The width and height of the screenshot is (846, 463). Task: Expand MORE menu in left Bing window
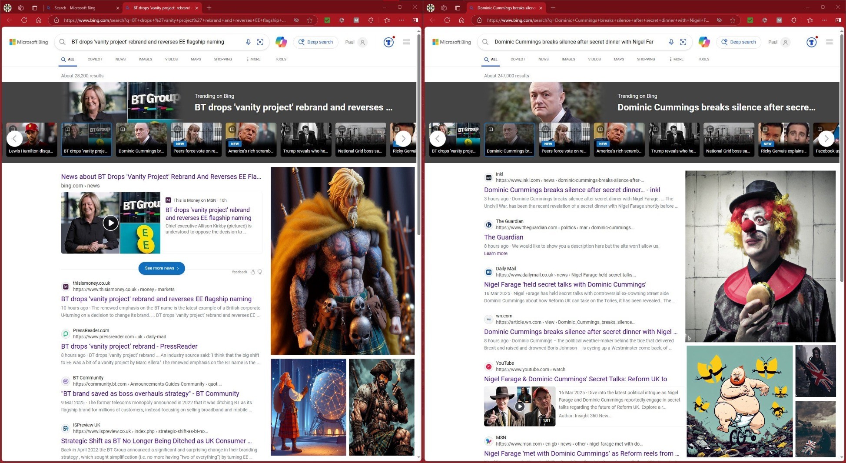pos(254,59)
